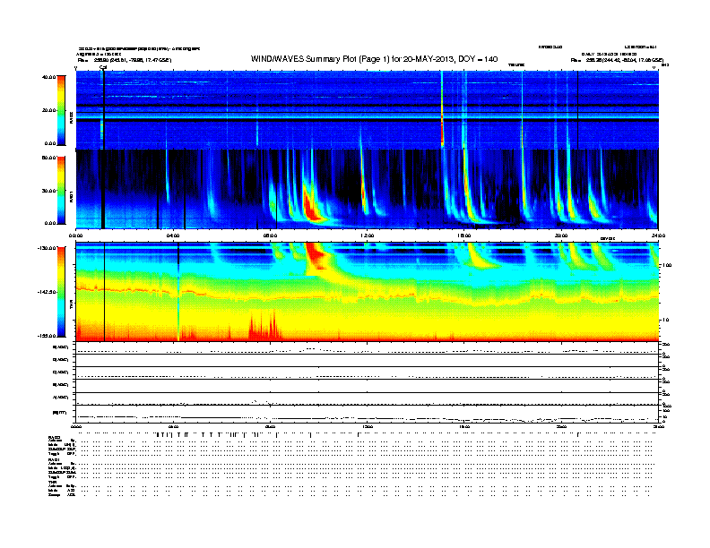Click the 100 label on TNR right axis
The width and height of the screenshot is (710, 548).
coord(667,265)
